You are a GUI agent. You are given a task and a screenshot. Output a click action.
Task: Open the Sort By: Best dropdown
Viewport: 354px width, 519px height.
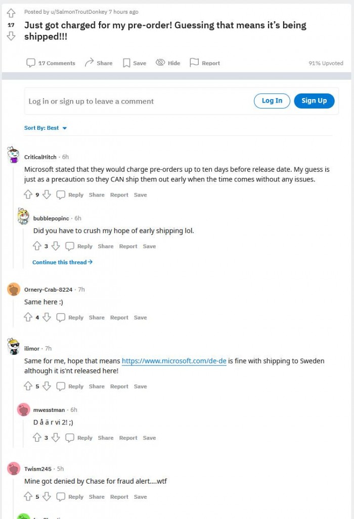point(46,128)
